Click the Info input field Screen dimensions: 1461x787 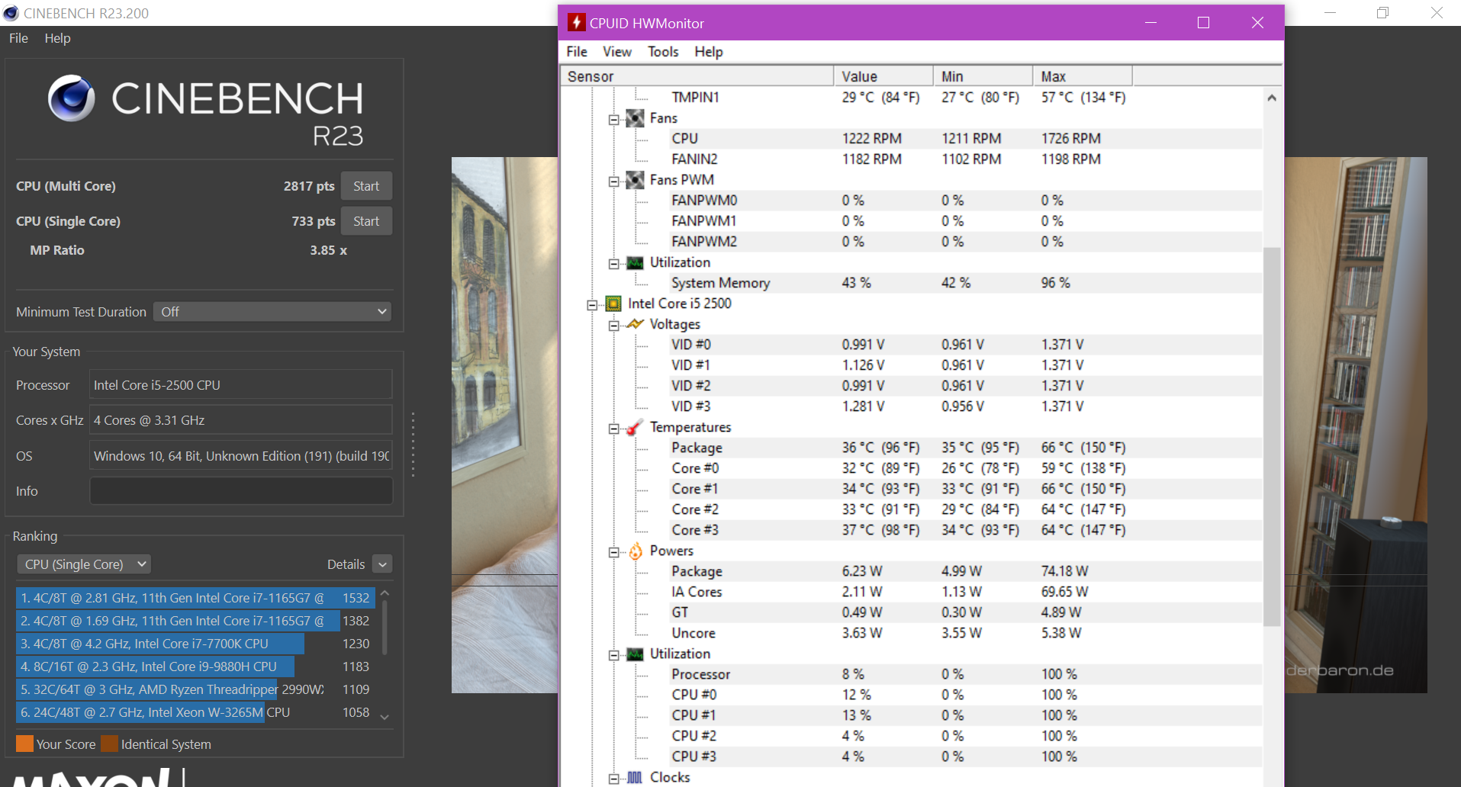click(241, 491)
